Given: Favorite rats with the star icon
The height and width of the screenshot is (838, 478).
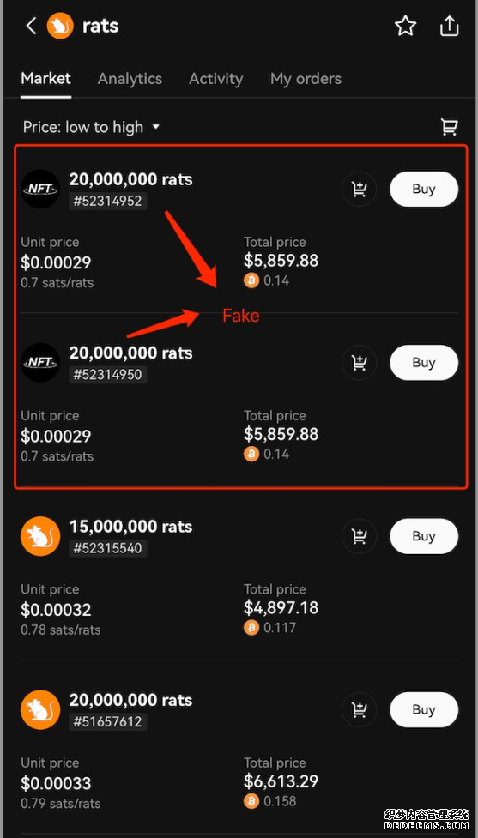Looking at the screenshot, I should pyautogui.click(x=405, y=26).
